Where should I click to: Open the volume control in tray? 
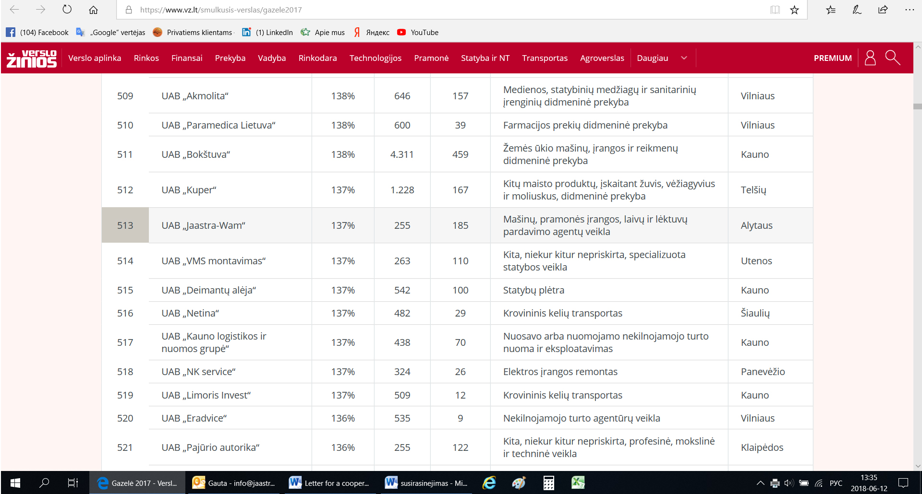(x=789, y=483)
